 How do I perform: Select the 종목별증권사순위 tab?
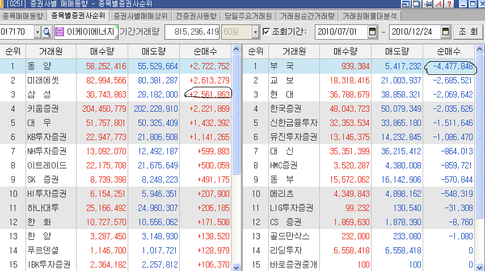[78, 16]
